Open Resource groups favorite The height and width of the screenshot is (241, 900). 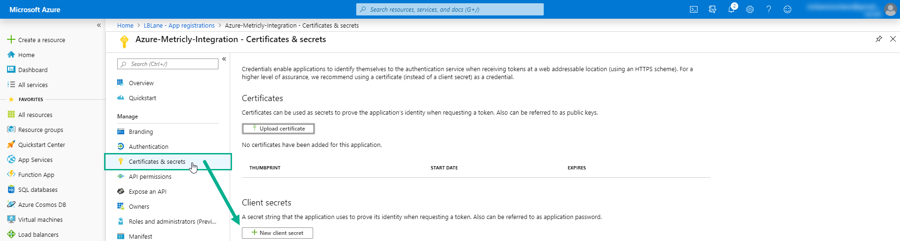pyautogui.click(x=40, y=130)
